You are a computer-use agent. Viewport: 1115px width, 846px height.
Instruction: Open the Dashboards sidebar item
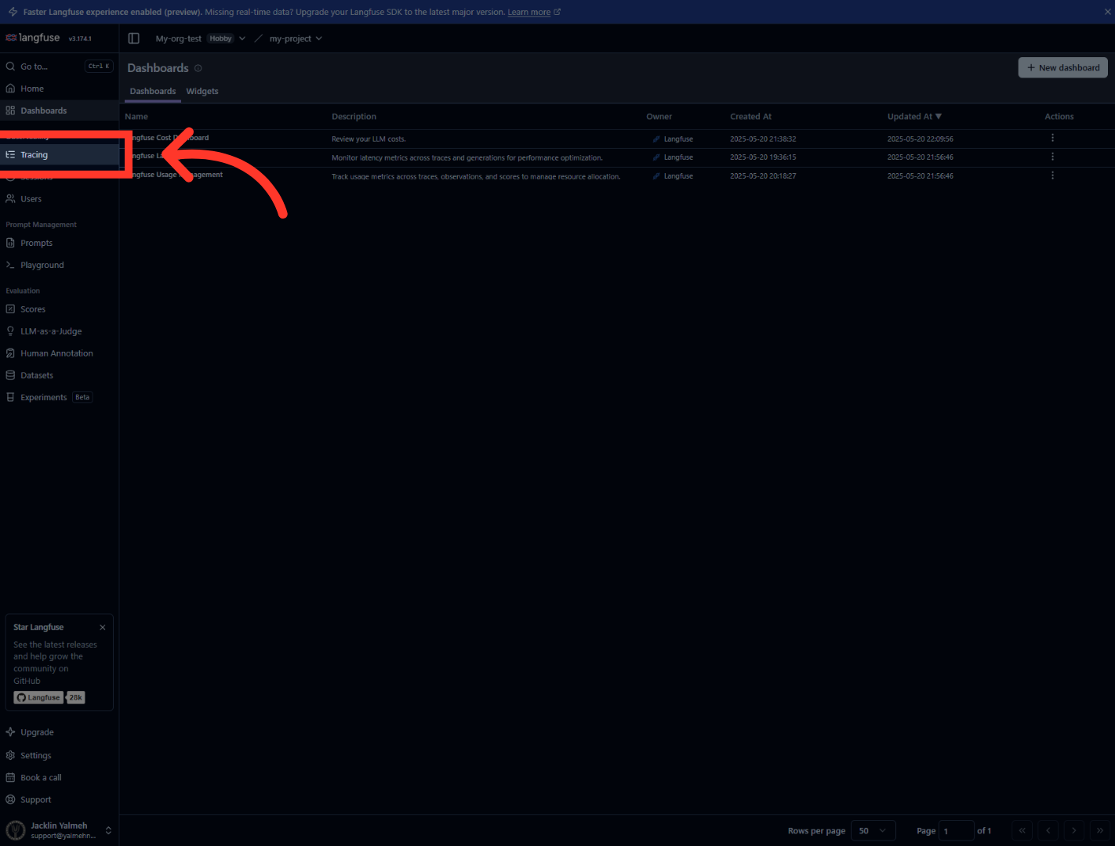click(60, 110)
